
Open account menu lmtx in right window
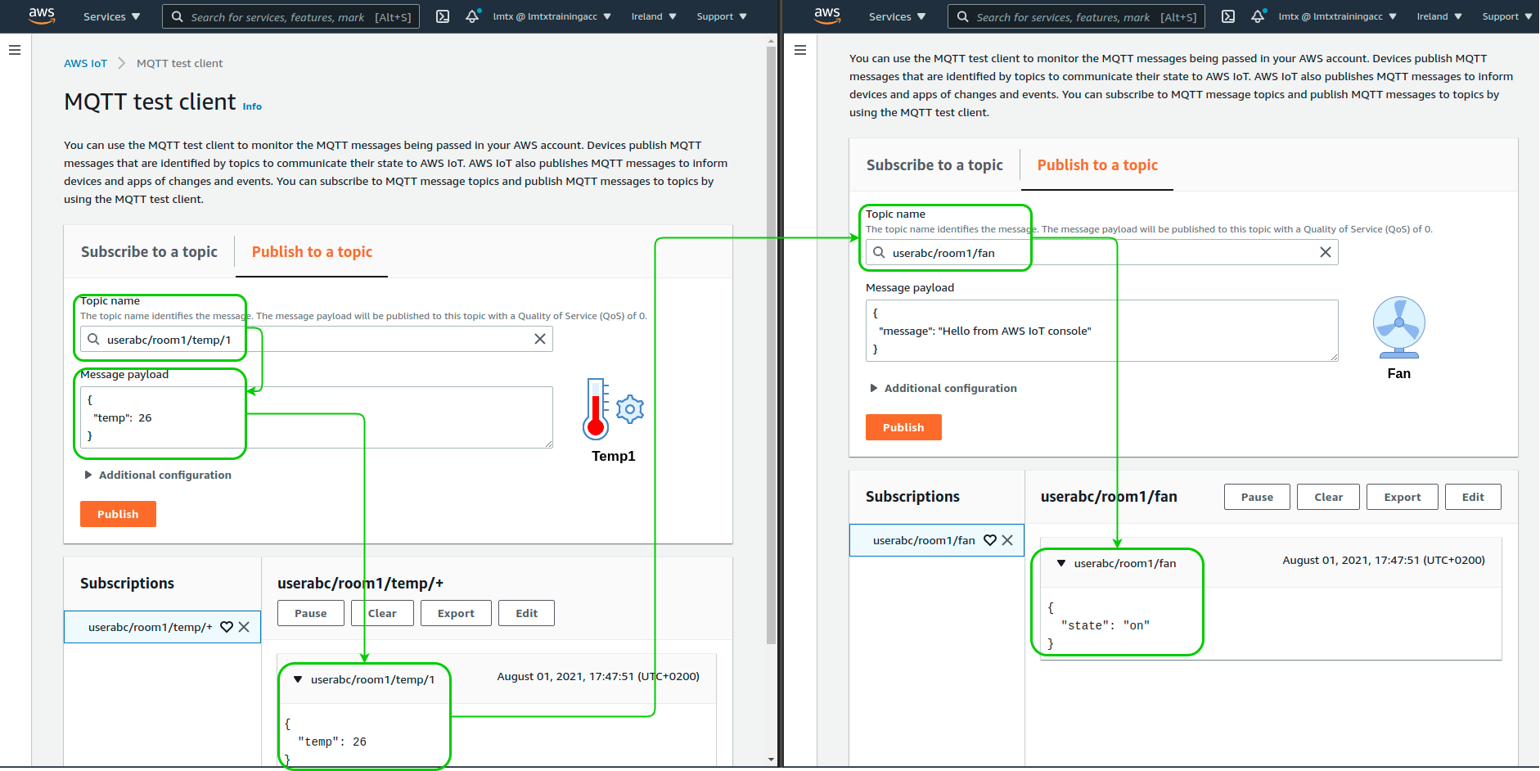[x=1338, y=16]
